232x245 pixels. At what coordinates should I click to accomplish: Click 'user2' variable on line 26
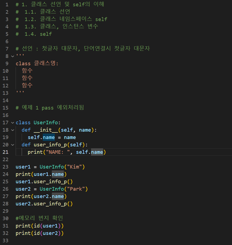point(23,189)
